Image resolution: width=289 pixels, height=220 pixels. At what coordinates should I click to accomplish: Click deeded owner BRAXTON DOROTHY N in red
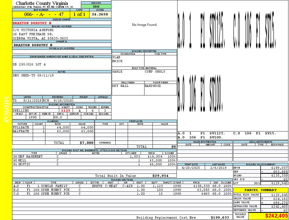32,23
